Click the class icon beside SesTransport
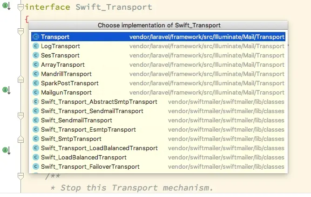This screenshot has height=197, width=311. pos(36,56)
